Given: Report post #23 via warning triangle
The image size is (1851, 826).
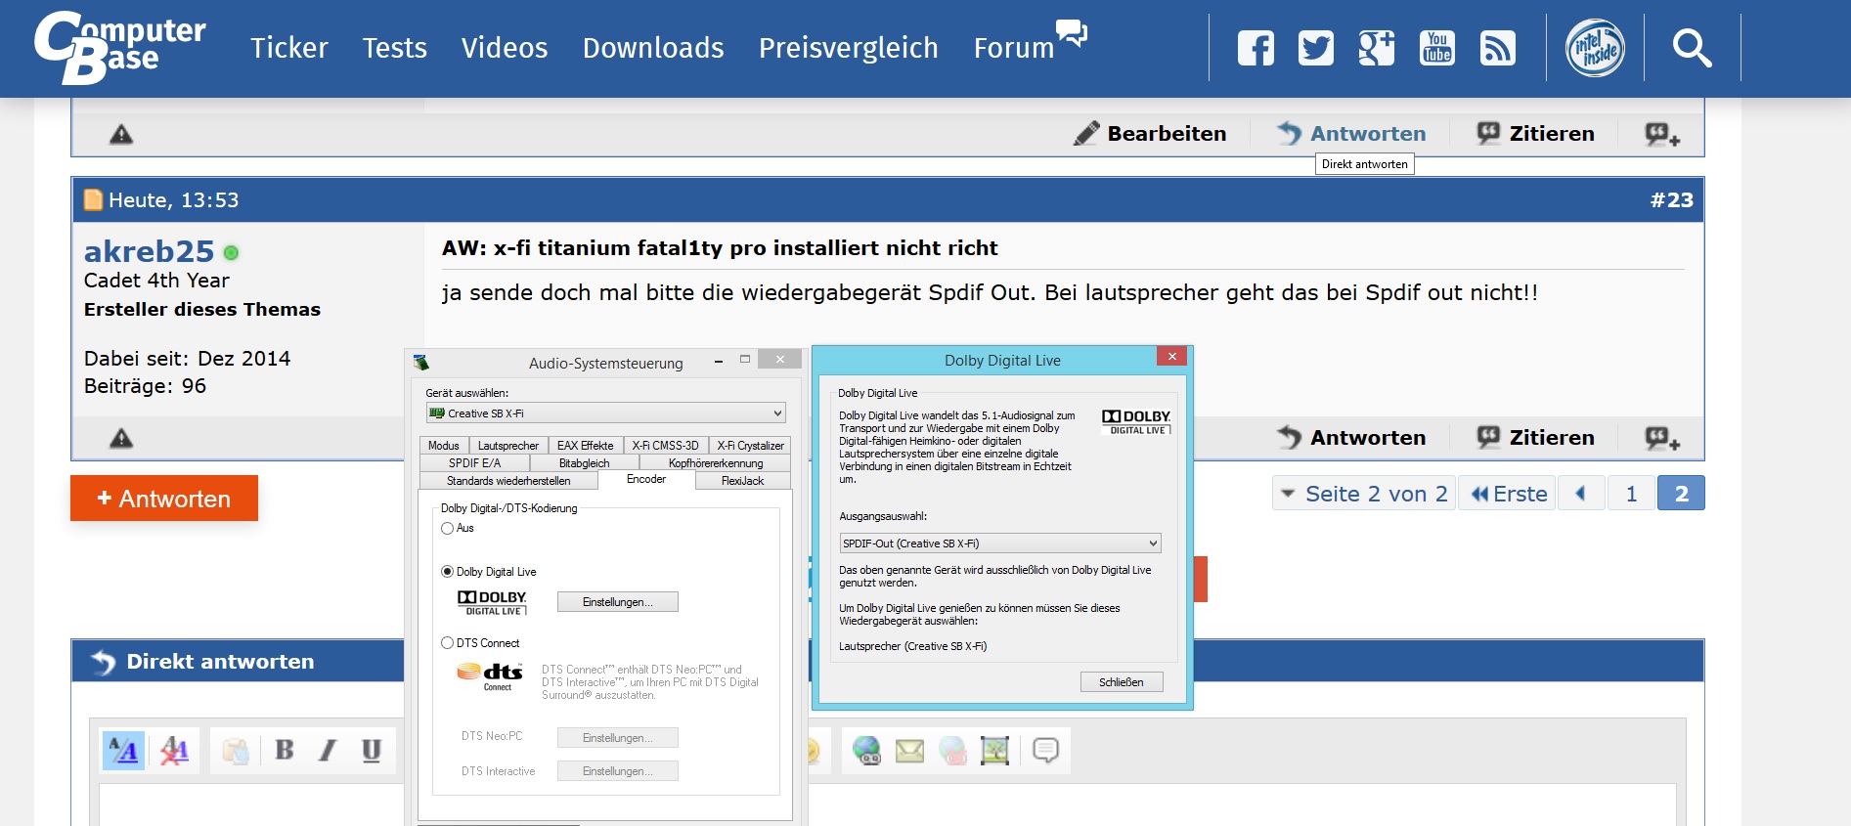Looking at the screenshot, I should click(x=121, y=438).
